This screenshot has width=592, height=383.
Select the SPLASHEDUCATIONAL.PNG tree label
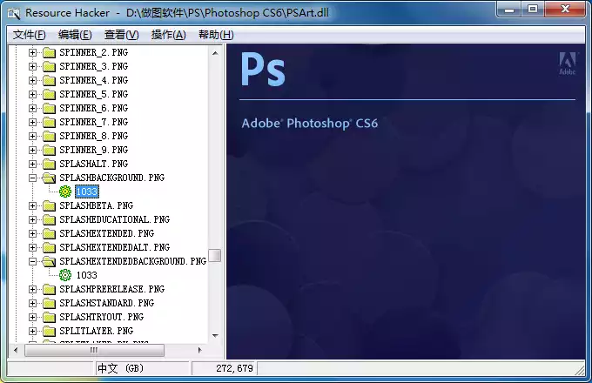point(114,219)
